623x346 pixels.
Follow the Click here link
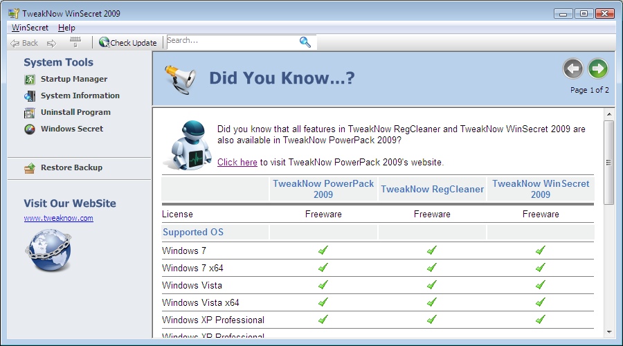coord(237,162)
